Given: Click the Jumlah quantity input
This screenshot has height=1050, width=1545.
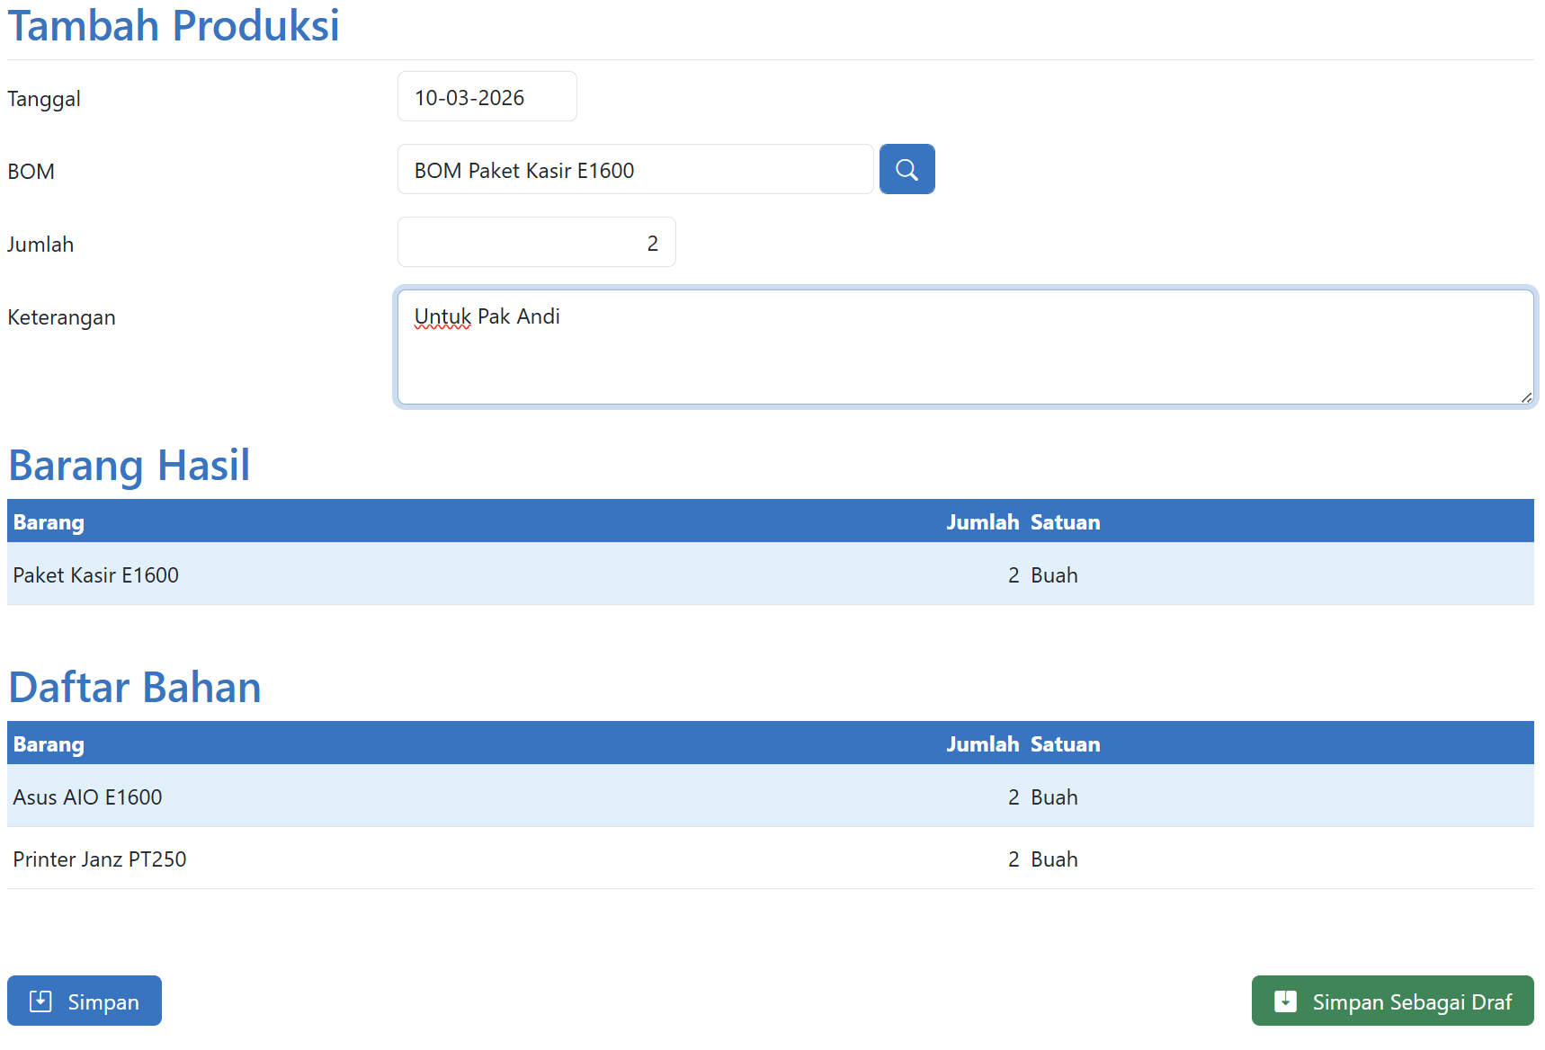Looking at the screenshot, I should click(x=536, y=242).
